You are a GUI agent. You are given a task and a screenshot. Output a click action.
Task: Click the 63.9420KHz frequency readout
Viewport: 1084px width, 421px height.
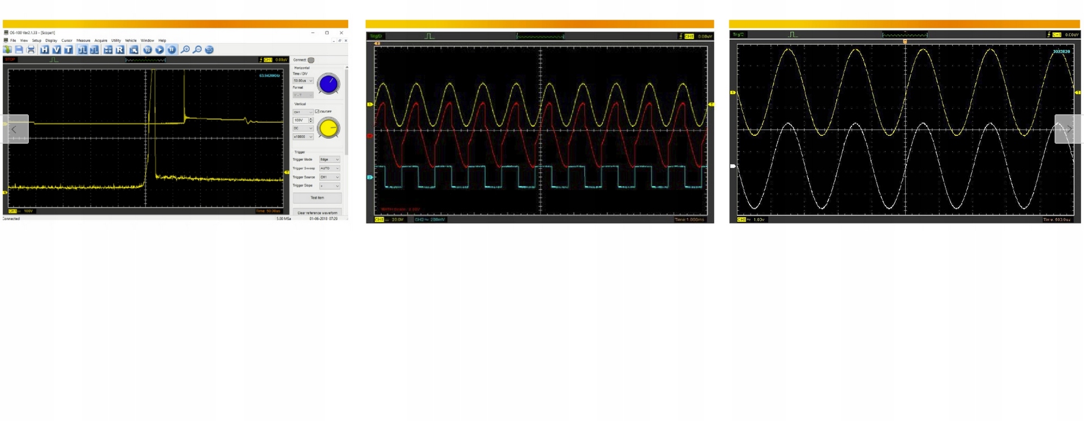(269, 75)
